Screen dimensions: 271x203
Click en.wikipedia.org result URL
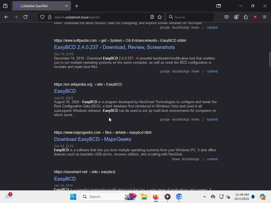tap(88, 84)
